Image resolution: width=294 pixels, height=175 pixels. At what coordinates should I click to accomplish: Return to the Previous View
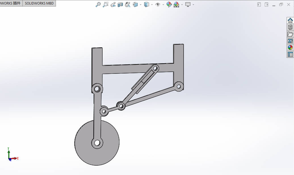click(x=113, y=5)
